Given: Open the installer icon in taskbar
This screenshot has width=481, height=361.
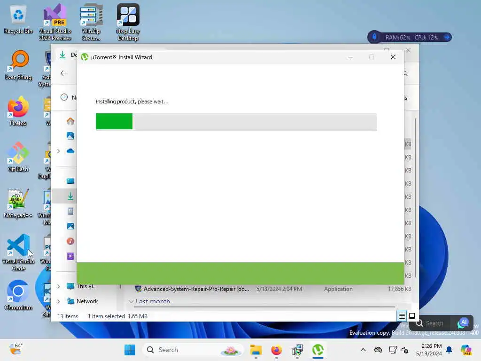Looking at the screenshot, I should click(297, 350).
